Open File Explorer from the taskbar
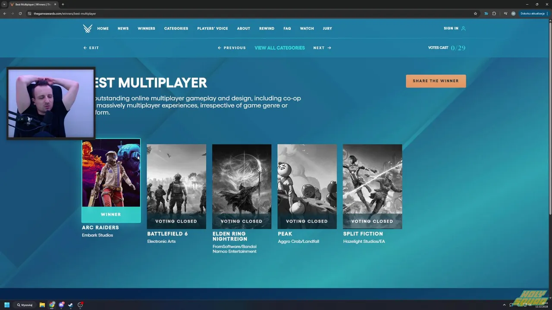Image resolution: width=552 pixels, height=310 pixels. 42,305
